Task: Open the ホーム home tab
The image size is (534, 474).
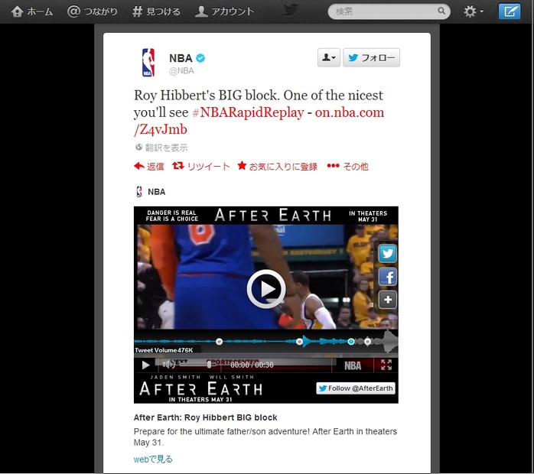Action: tap(31, 11)
